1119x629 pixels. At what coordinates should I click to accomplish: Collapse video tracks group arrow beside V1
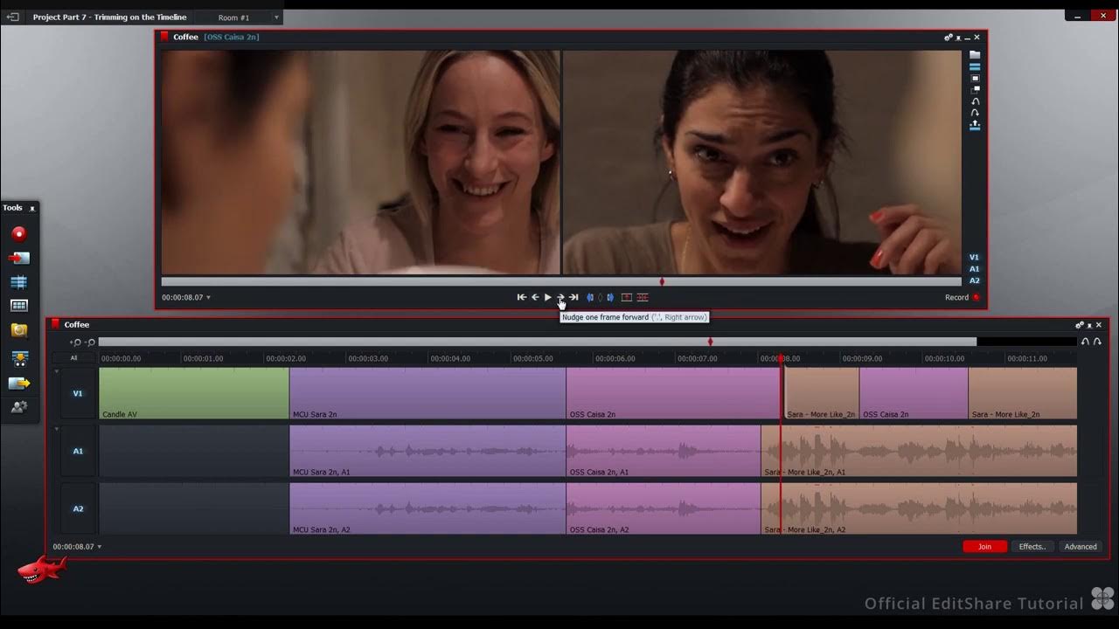pos(57,371)
